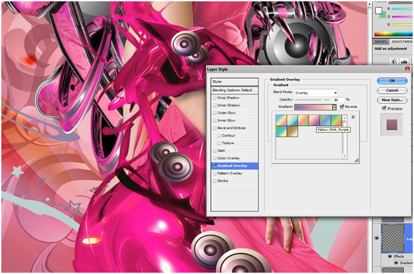The width and height of the screenshot is (414, 274).
Task: Pick the brown-tan gradient preset in second row
Action: point(292,131)
